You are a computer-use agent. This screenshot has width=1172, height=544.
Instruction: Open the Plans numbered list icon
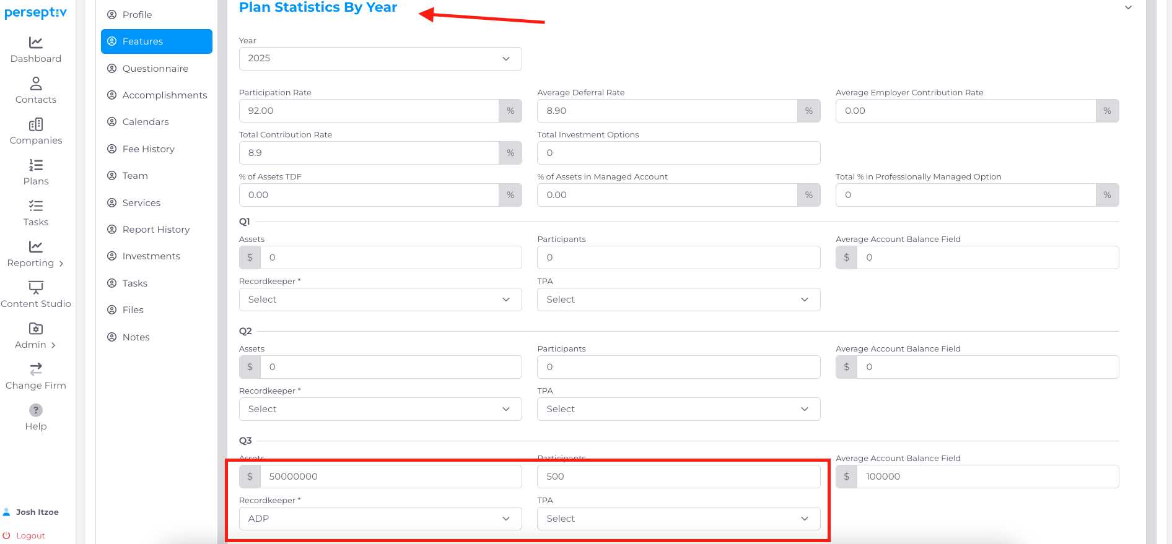tap(36, 165)
